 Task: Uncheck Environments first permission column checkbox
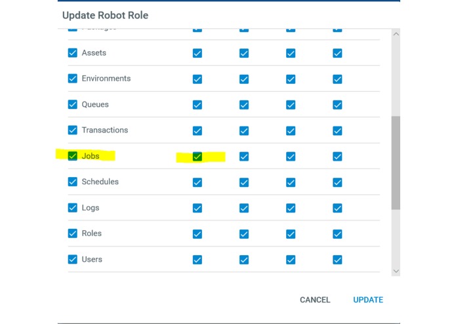[197, 79]
